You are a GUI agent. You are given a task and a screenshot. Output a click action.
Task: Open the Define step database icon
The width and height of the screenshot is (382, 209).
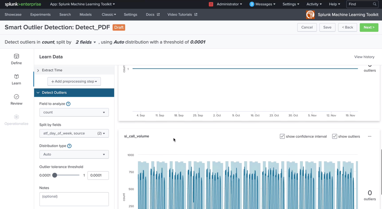pos(16,56)
